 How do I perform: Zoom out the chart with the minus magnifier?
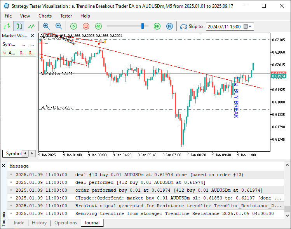click(x=59, y=26)
